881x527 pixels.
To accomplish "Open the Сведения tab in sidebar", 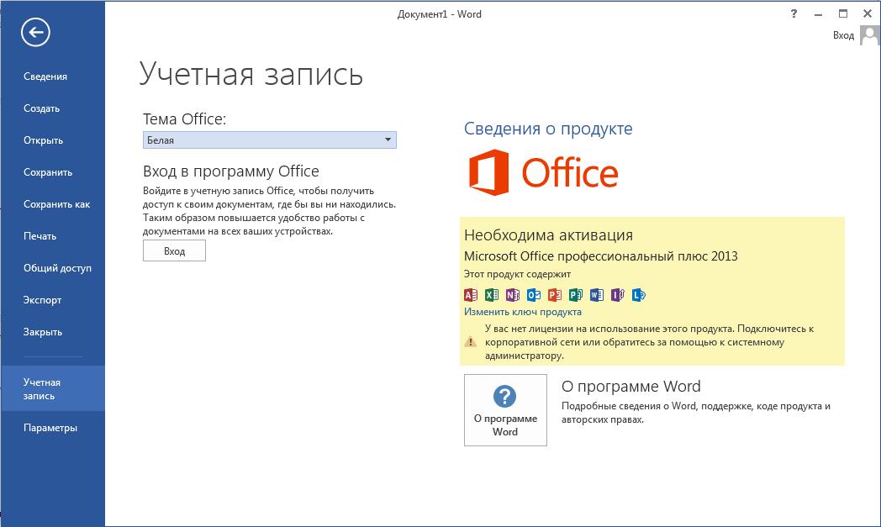I will pyautogui.click(x=45, y=76).
